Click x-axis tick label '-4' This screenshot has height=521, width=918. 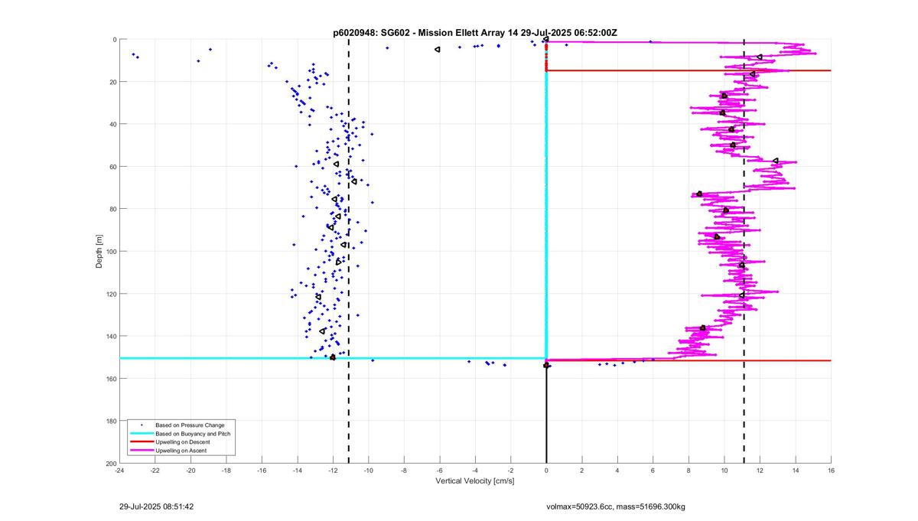tap(475, 471)
